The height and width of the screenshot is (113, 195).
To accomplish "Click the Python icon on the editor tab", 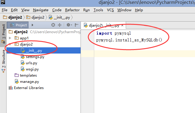I will point(86,25).
